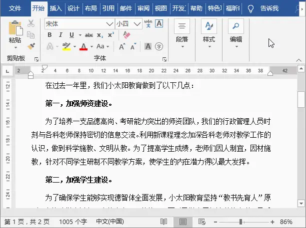The width and height of the screenshot is (306, 228).
Task: Switch to Web Layout view icon
Action: (x=202, y=222)
